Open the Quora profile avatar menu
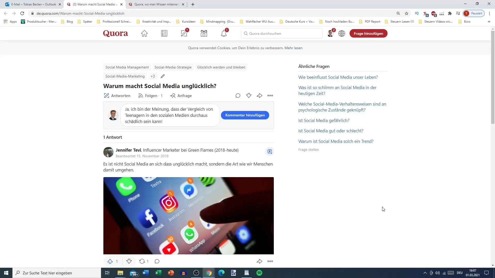 [x=330, y=33]
